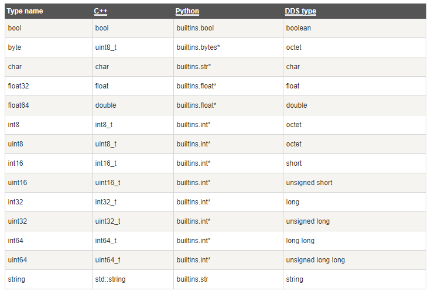This screenshot has height=294, width=431.
Task: Select the builtins.bytes* cell
Action: pos(198,47)
